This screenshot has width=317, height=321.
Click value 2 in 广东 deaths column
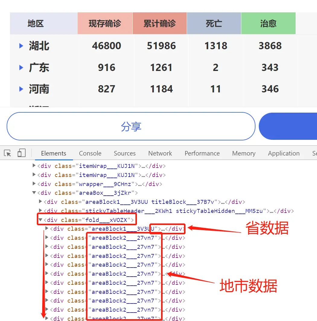[216, 67]
